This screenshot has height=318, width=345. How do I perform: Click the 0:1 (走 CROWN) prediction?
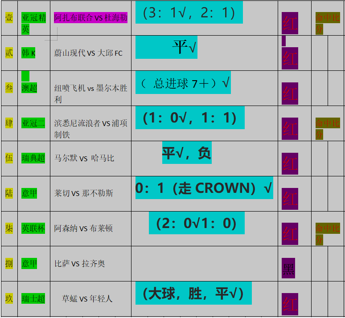(x=204, y=188)
